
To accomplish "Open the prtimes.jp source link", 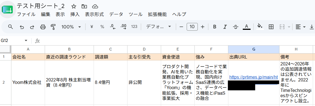I will pyautogui.click(x=254, y=77).
